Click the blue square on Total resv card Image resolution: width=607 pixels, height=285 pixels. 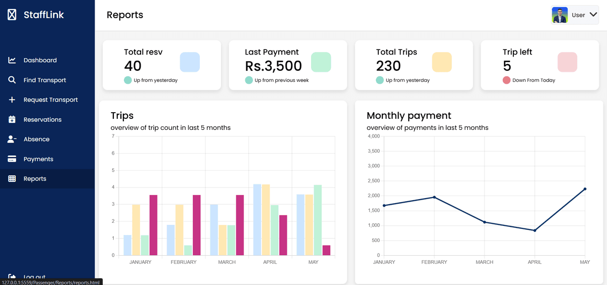click(190, 62)
